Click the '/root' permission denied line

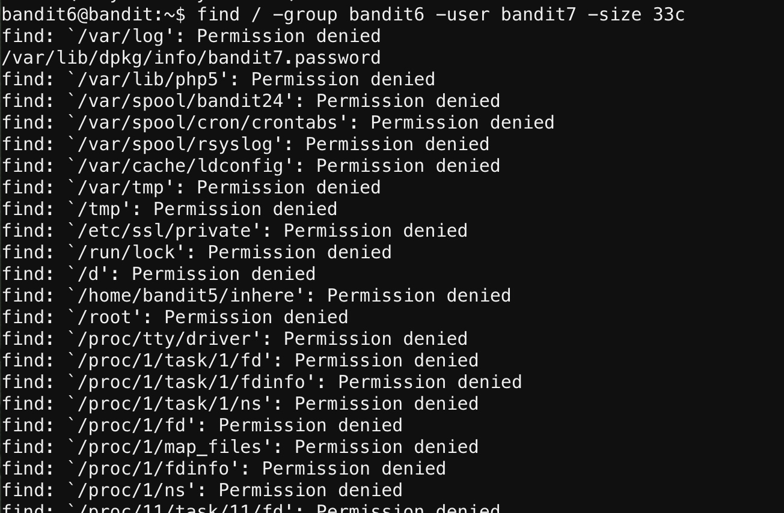point(175,317)
